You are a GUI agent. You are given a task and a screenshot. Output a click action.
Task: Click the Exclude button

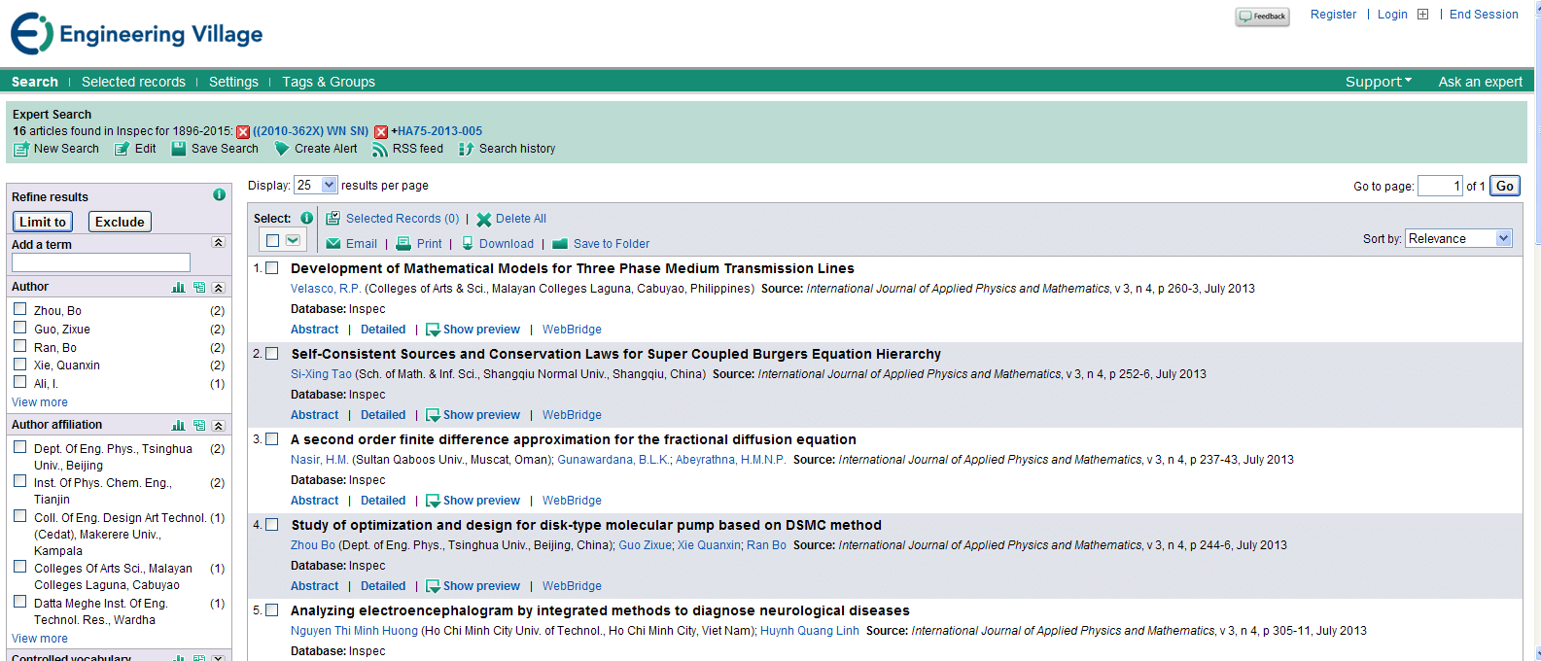pos(121,222)
